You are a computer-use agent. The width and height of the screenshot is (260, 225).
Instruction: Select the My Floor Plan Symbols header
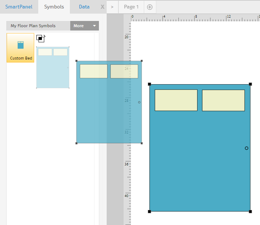coord(33,26)
